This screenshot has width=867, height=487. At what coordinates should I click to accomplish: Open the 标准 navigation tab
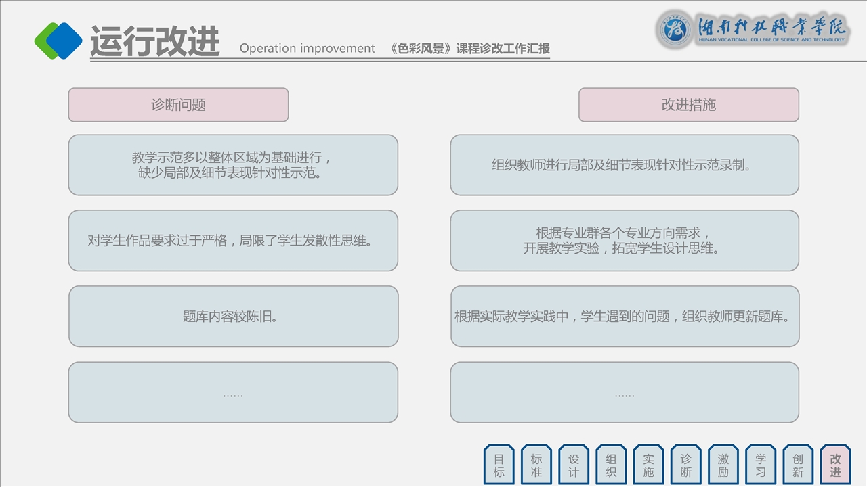coord(536,465)
